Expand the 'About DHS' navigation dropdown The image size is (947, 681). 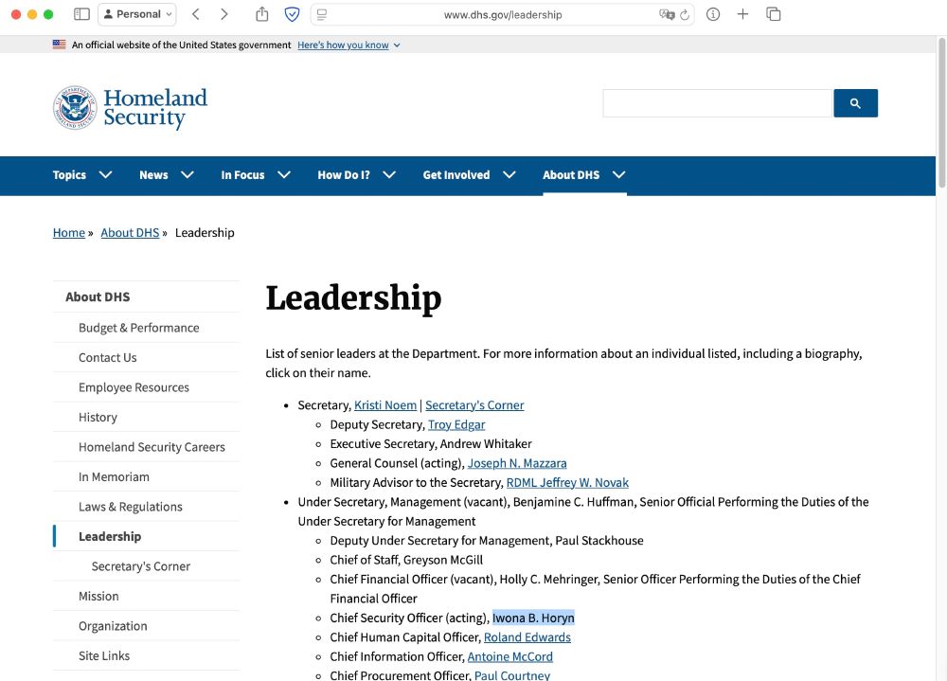click(x=584, y=174)
